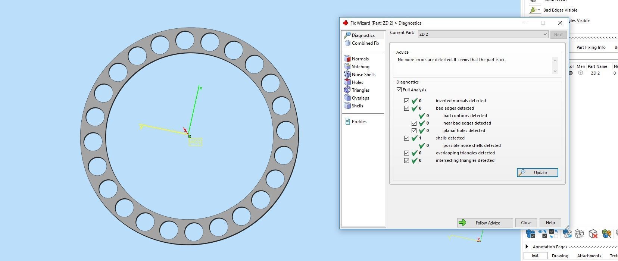Image resolution: width=618 pixels, height=261 pixels.
Task: Click select visible parts eye-checkbox icon
Action: coord(543,234)
